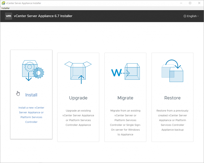Image resolution: width=204 pixels, height=163 pixels.
Task: Click the VMware vm logo
Action: (x=8, y=16)
